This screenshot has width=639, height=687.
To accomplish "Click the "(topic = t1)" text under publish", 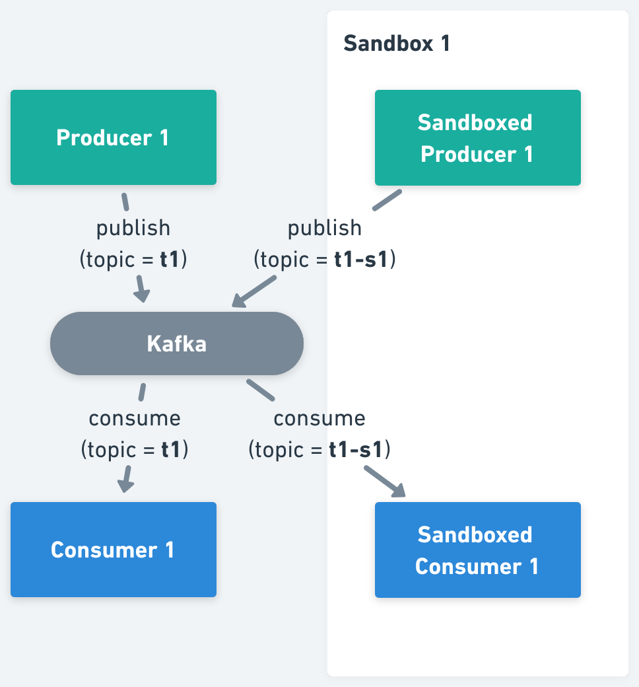I will point(133,260).
